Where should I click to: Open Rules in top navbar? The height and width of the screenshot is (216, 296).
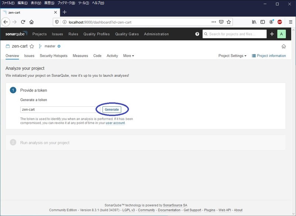[x=73, y=34]
